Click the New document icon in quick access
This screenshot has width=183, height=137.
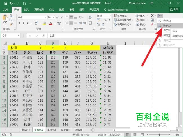(x=24, y=3)
